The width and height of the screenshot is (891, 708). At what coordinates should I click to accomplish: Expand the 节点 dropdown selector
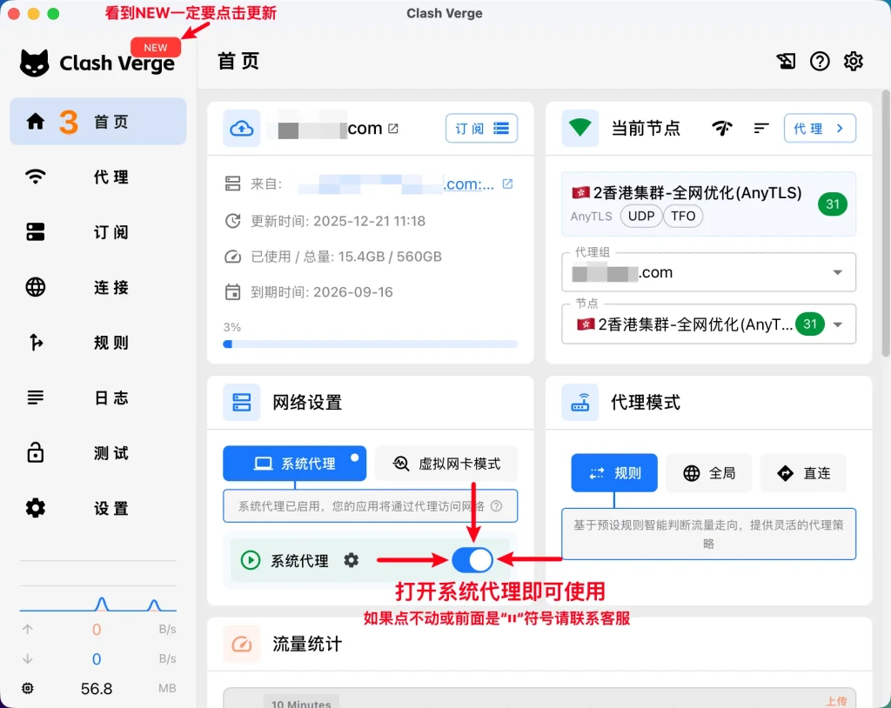837,324
